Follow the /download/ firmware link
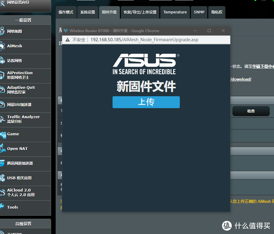 (240, 79)
